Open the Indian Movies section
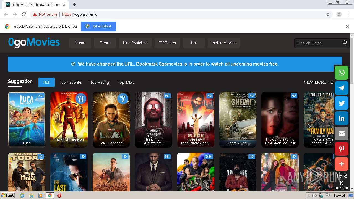This screenshot has width=354, height=199. click(x=224, y=43)
